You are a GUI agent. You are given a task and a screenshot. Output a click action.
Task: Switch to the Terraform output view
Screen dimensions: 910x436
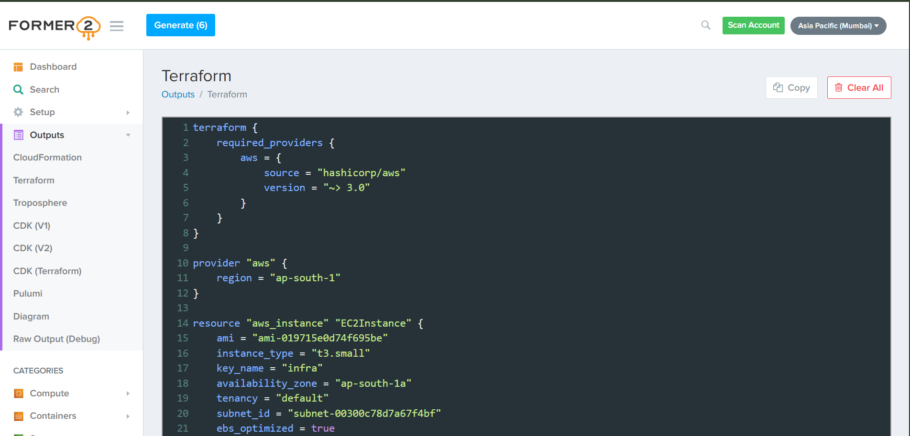pyautogui.click(x=33, y=180)
